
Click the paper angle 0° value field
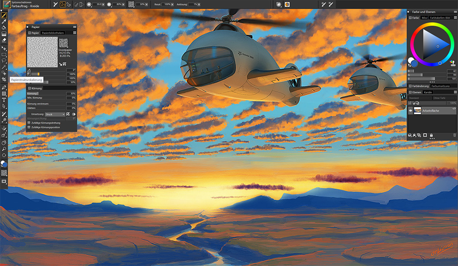71,70
